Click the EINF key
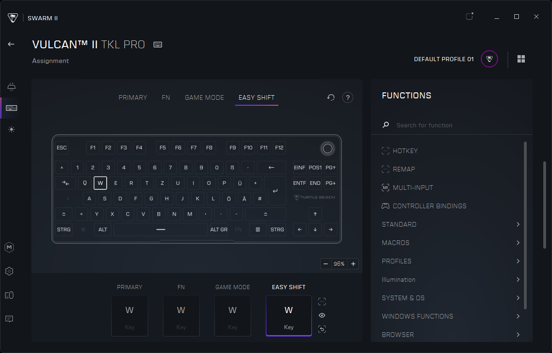 click(299, 168)
